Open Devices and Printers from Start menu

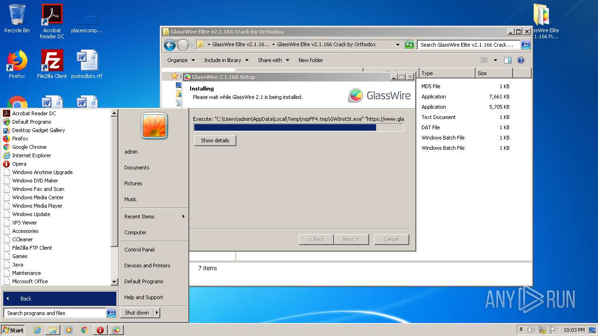pyautogui.click(x=147, y=266)
